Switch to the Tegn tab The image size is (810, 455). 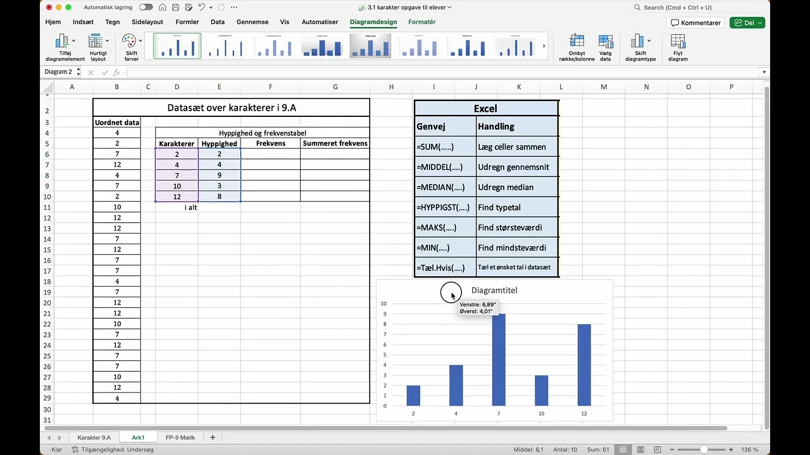click(x=113, y=22)
